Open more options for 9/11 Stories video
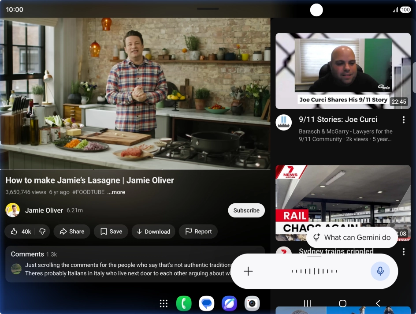Viewport: 416px width, 314px height. 404,120
